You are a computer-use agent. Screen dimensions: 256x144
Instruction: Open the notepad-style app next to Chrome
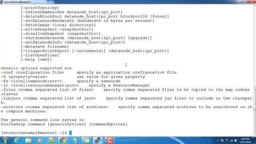[x=75, y=140]
